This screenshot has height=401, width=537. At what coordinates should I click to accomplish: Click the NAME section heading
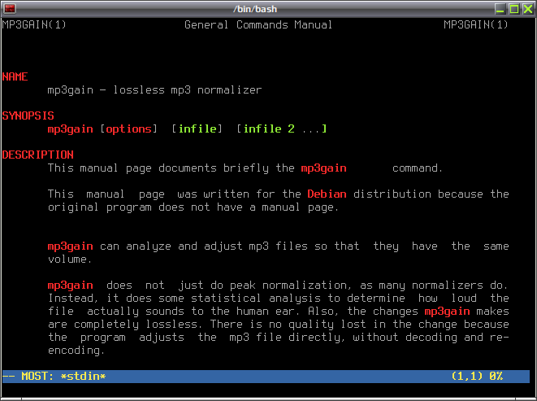15,76
